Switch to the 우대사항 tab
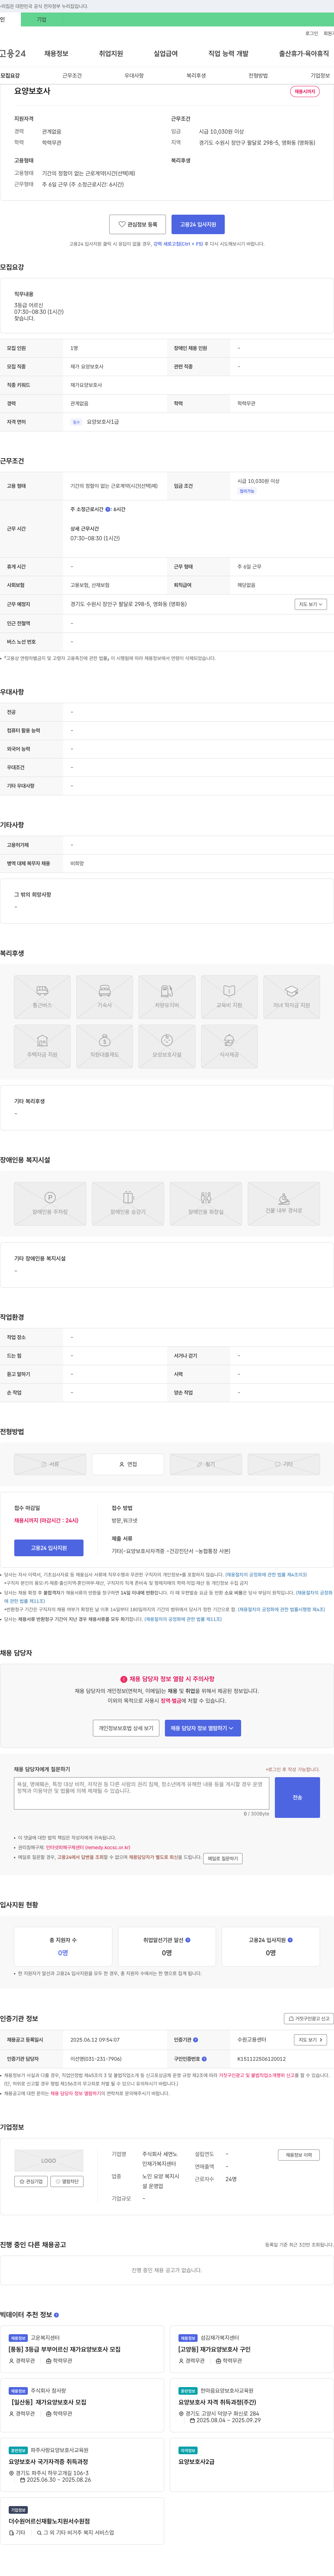The image size is (334, 2576). pos(134,75)
